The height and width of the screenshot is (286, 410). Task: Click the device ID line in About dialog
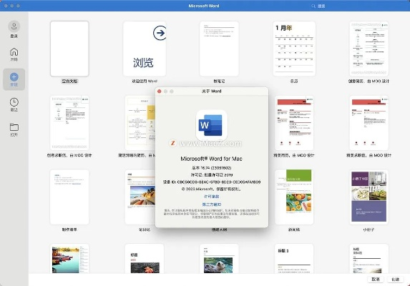212,182
